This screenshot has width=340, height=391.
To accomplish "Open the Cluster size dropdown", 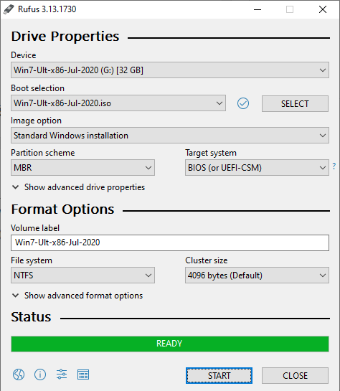I will (257, 275).
